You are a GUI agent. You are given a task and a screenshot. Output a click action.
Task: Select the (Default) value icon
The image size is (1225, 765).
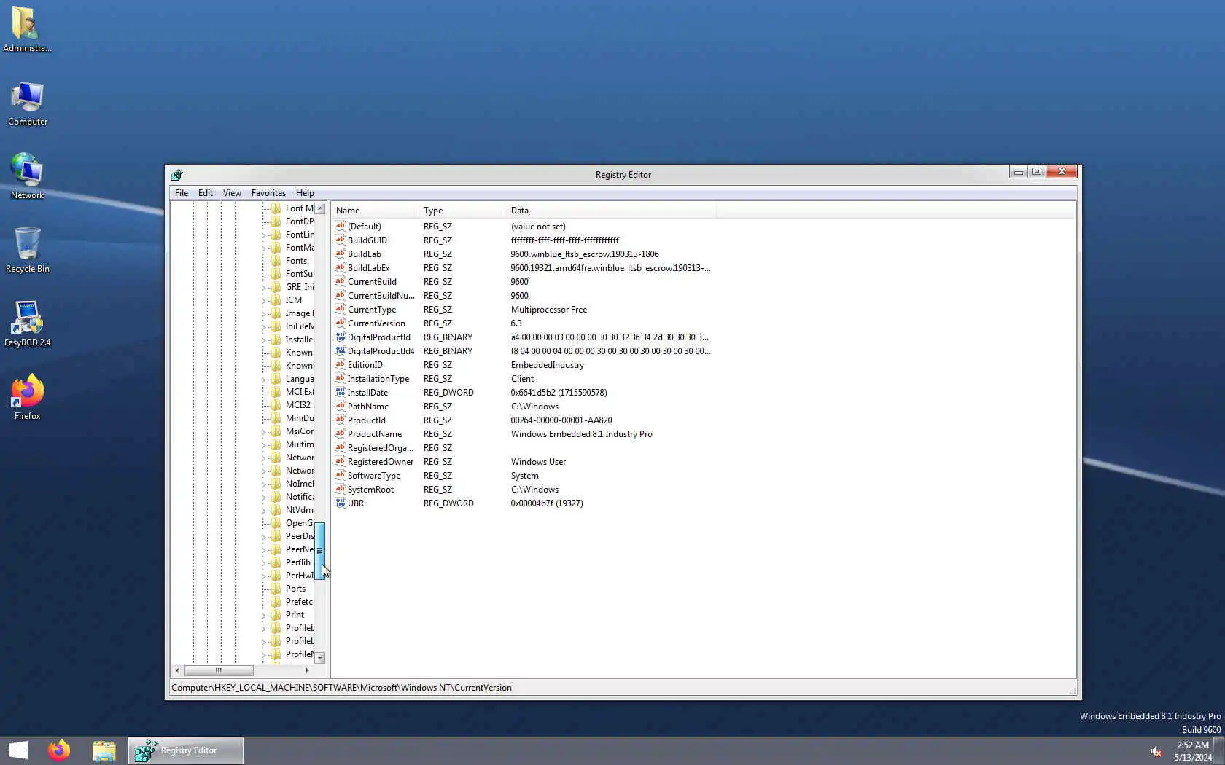pos(340,226)
